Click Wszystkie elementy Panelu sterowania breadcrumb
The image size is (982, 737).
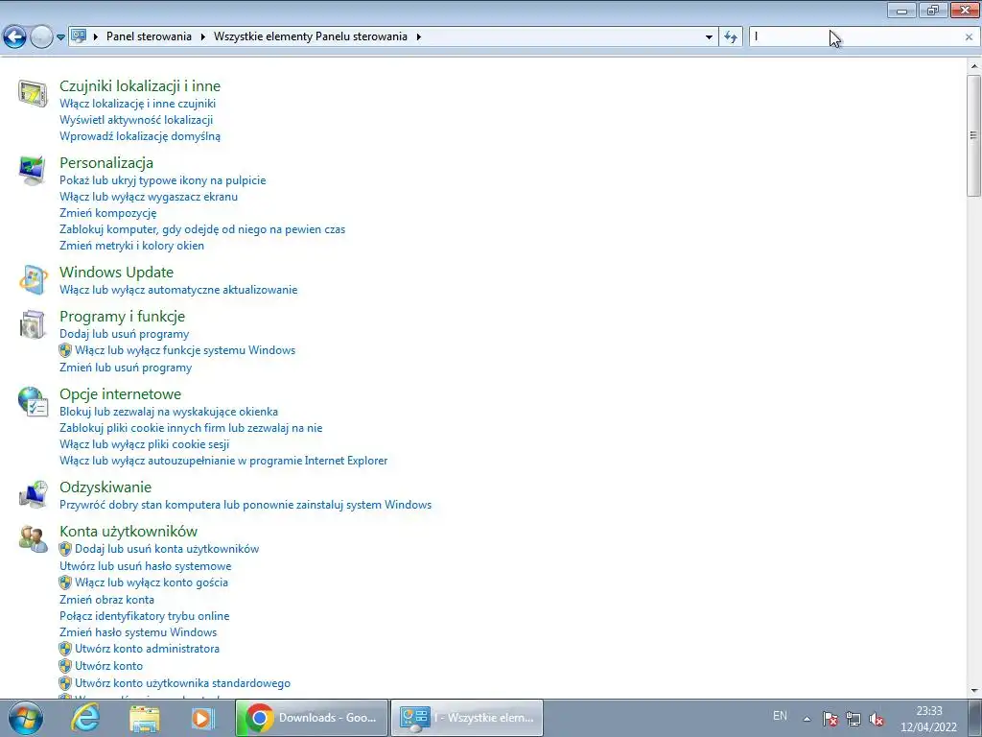[x=311, y=36]
